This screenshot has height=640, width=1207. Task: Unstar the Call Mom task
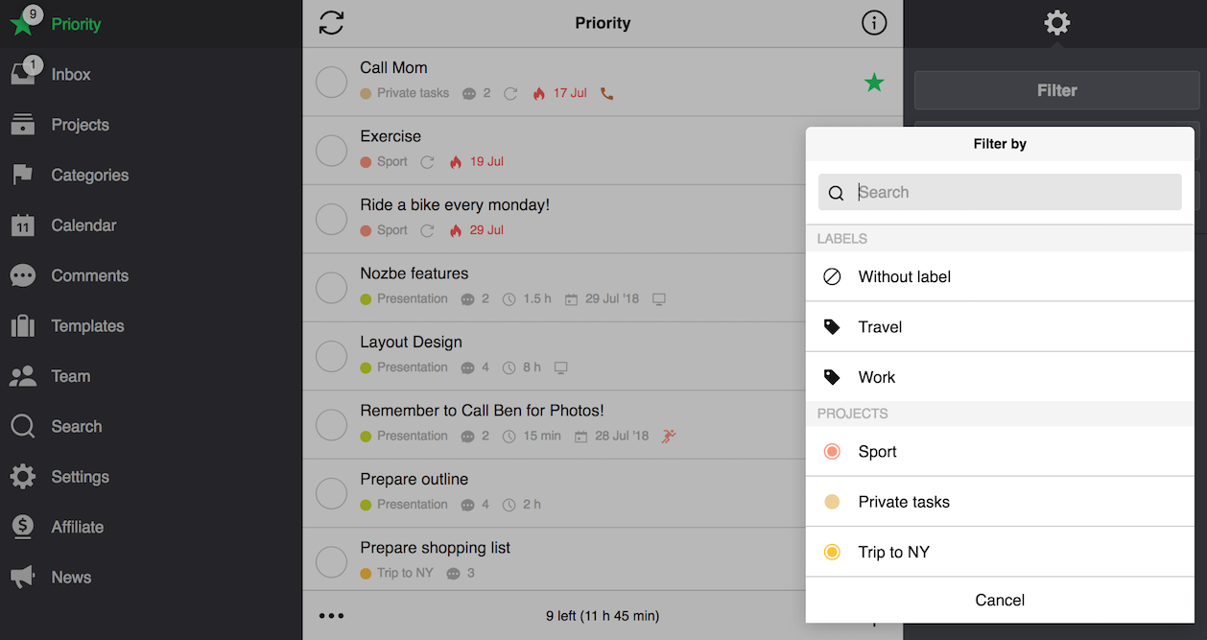coord(874,83)
